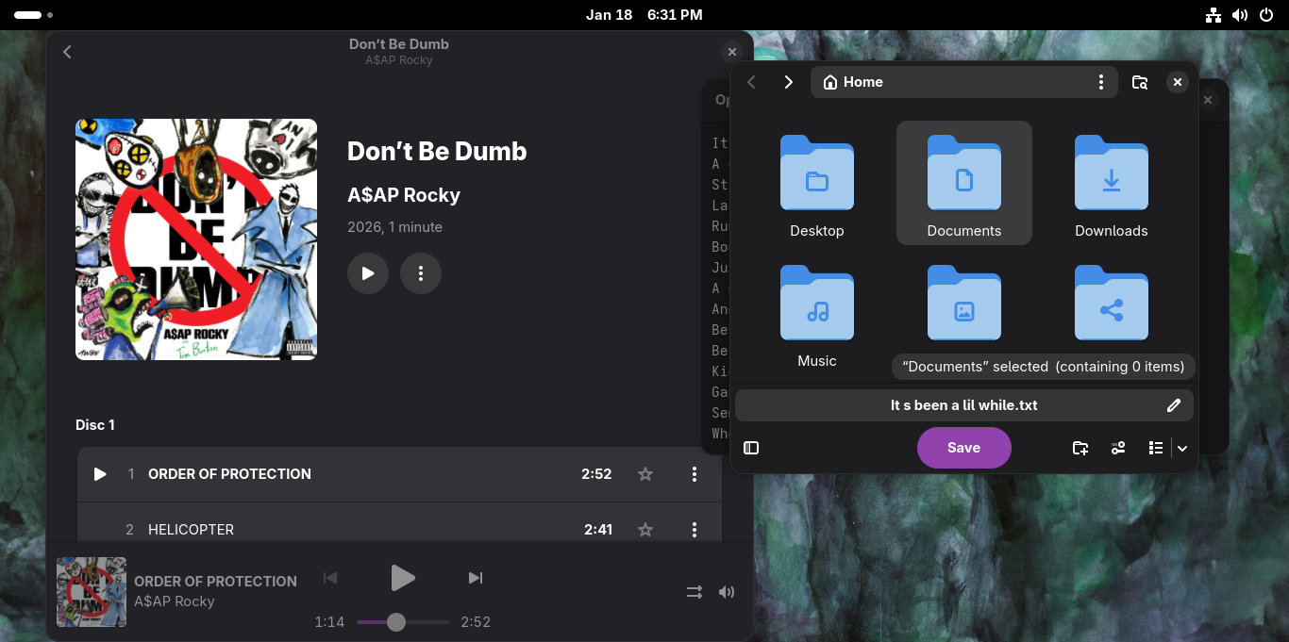Play the Don't Be Dumb album

[368, 273]
